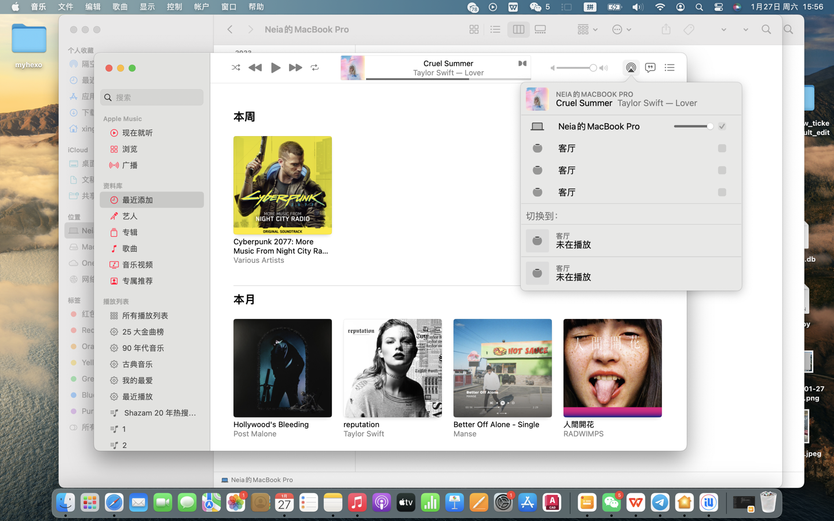
Task: Open 现在就听 in sidebar
Action: click(152, 133)
